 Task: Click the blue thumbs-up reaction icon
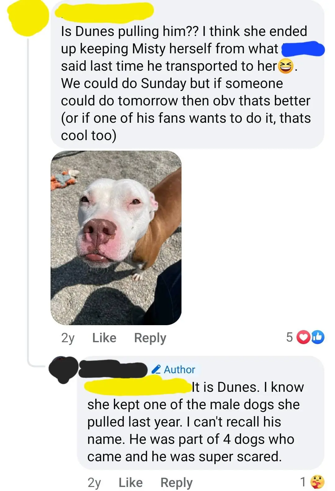(x=318, y=337)
